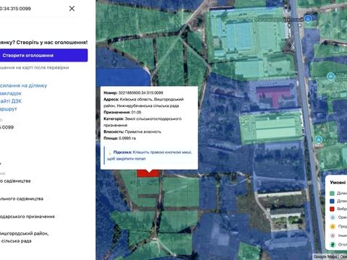The image size is (347, 260).
Task: Click the господарського призначення text in sidebar
Action: [27, 217]
